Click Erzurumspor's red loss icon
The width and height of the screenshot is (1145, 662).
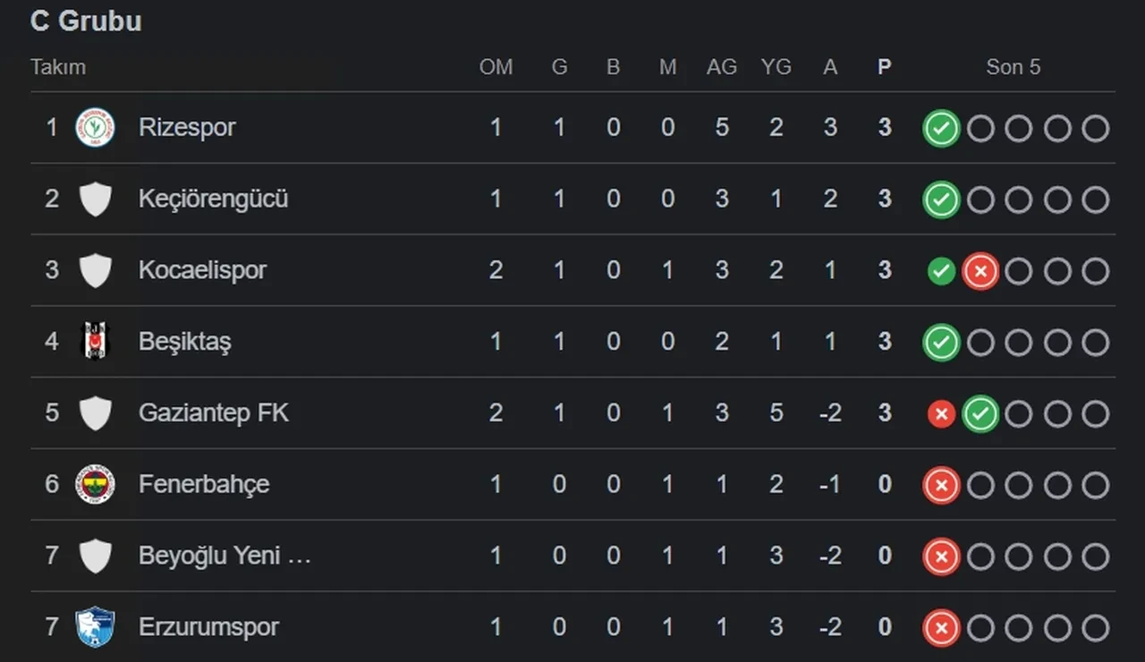941,629
